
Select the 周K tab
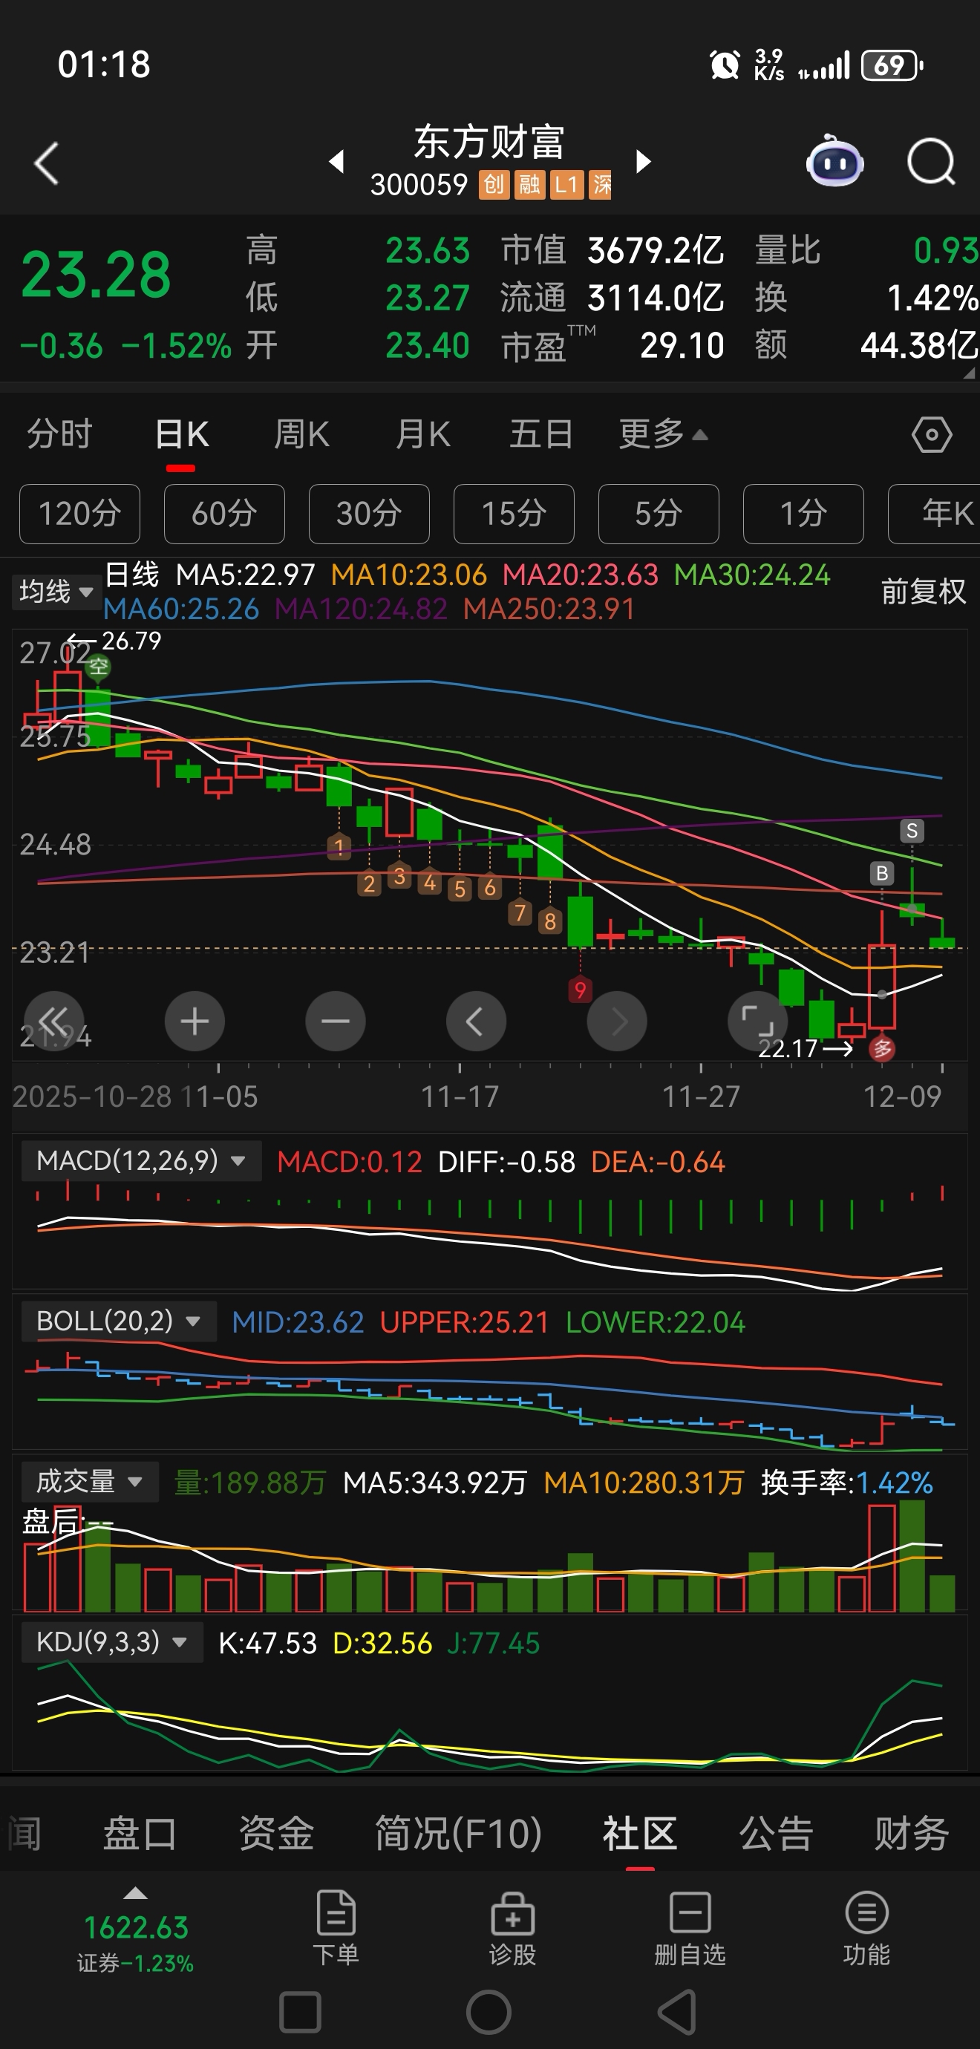301,434
